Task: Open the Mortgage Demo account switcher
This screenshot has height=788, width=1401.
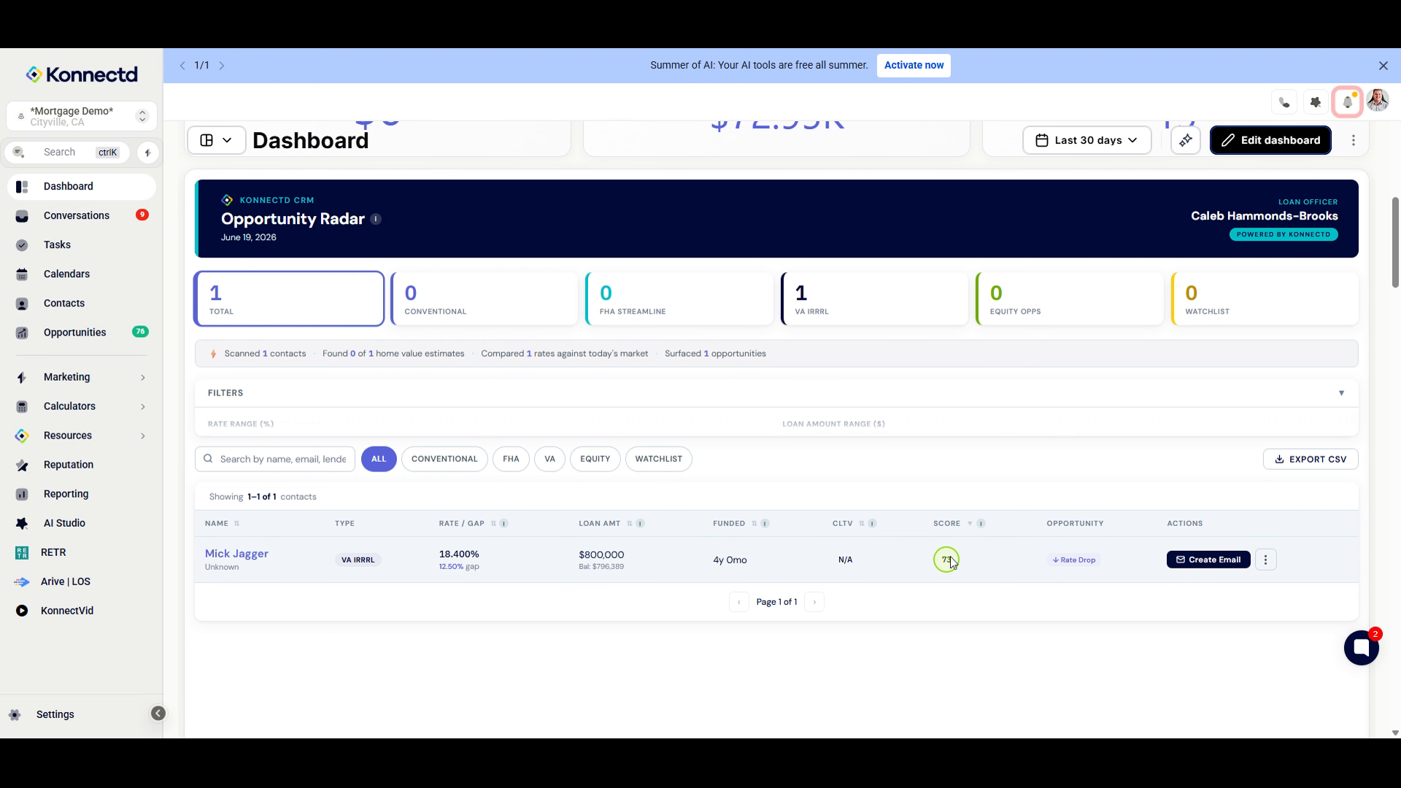Action: 82,116
